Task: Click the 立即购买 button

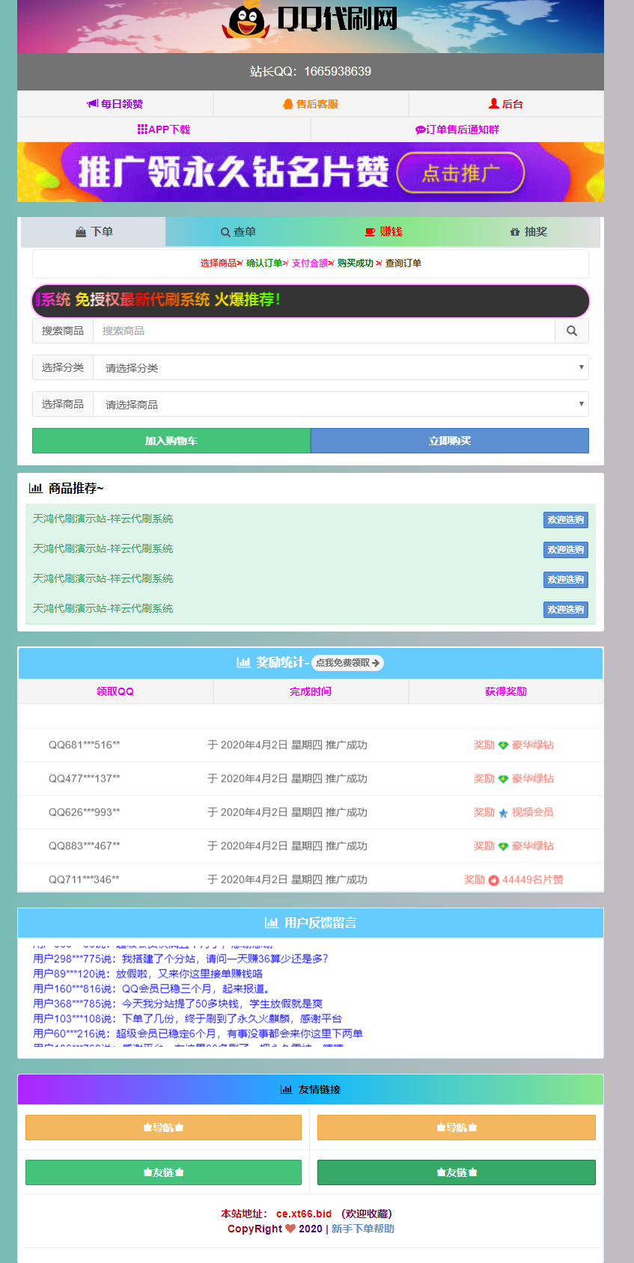Action: pyautogui.click(x=450, y=441)
